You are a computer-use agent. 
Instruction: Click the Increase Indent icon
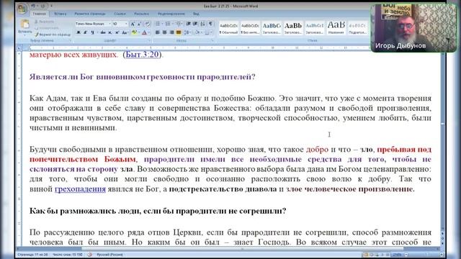(195, 24)
